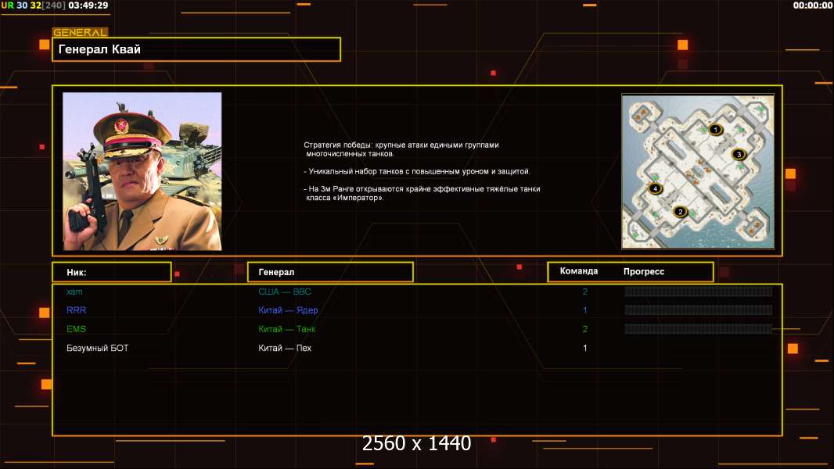
Task: Click the Ник: column header
Action: [x=111, y=272]
